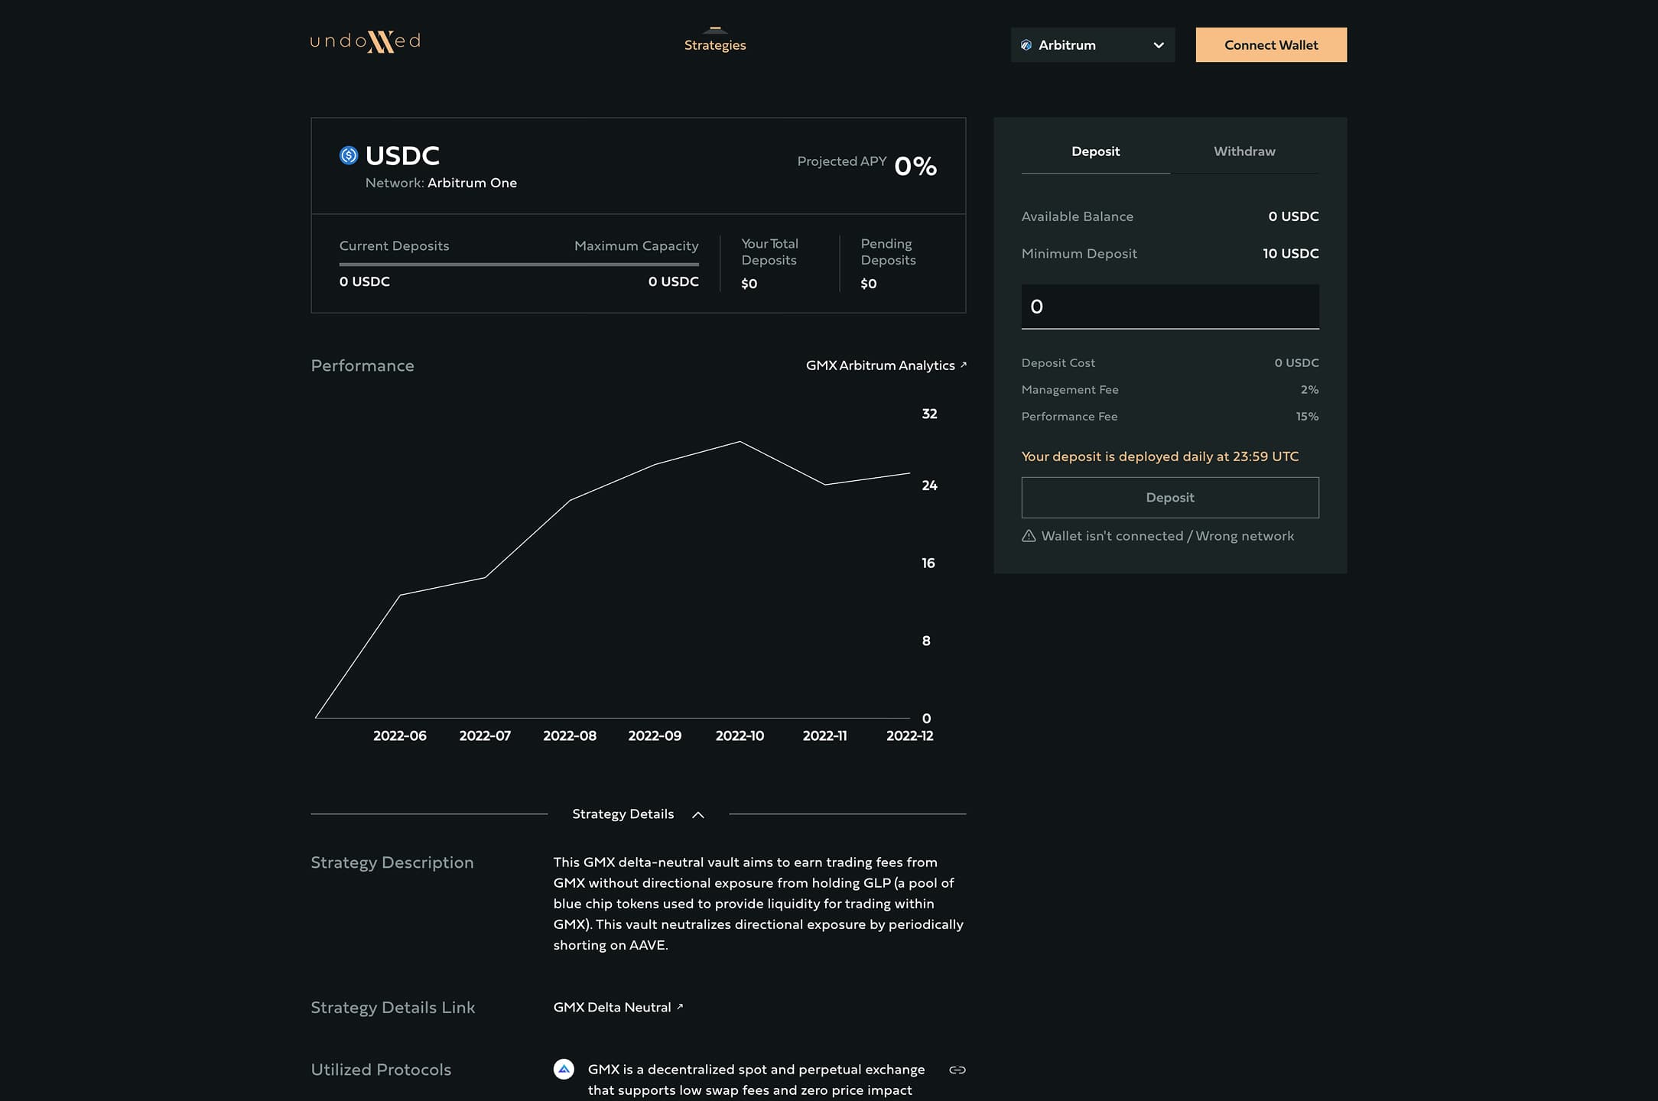The width and height of the screenshot is (1658, 1101).
Task: Click the Performance section heading
Action: click(x=362, y=365)
